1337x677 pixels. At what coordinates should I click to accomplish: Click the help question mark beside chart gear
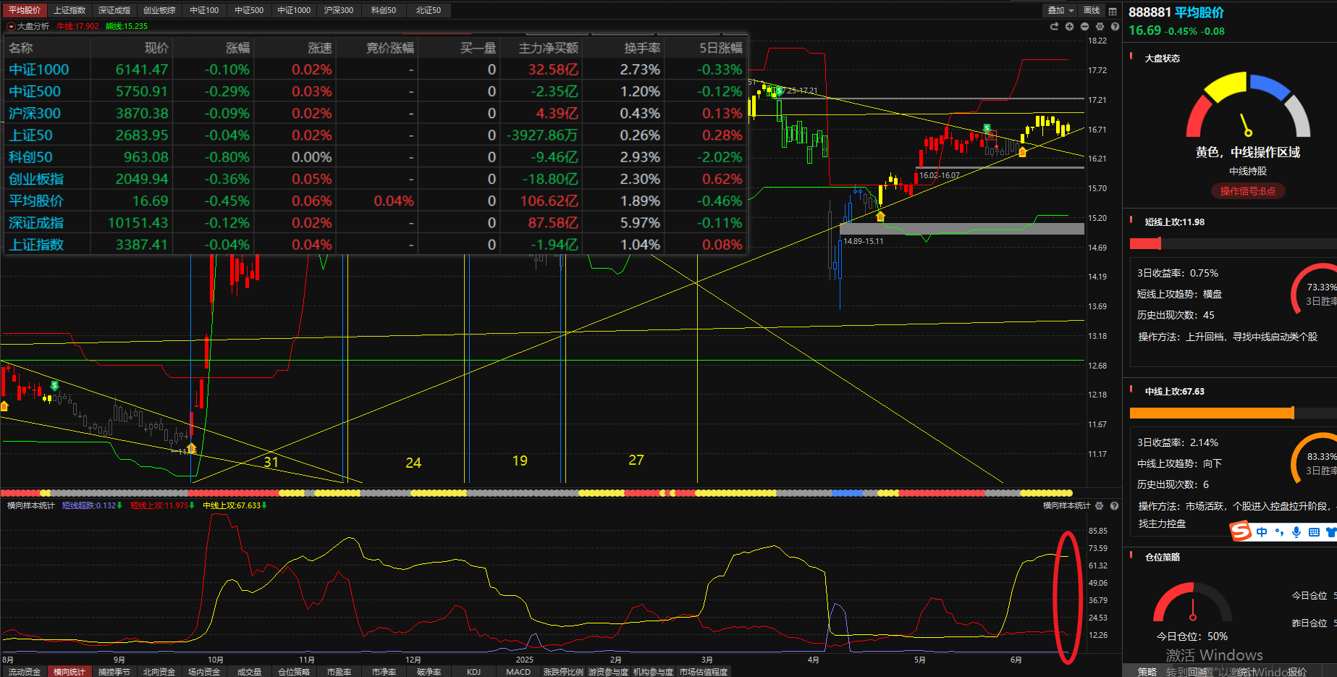[x=1115, y=26]
